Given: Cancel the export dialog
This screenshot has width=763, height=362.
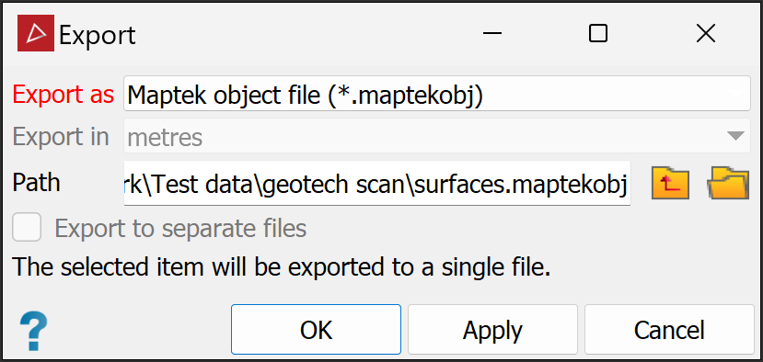Looking at the screenshot, I should click(669, 330).
